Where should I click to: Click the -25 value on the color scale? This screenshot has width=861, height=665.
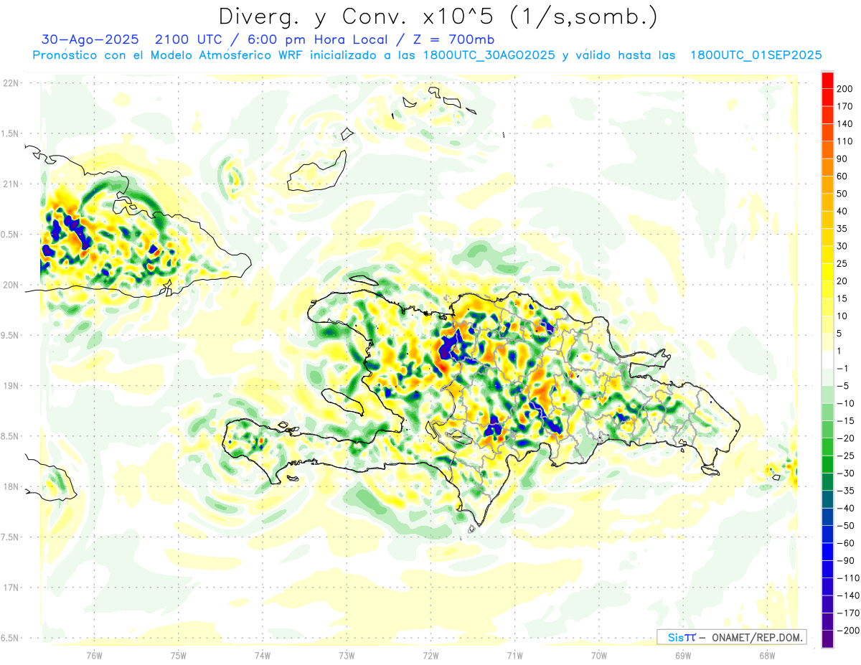click(x=845, y=456)
